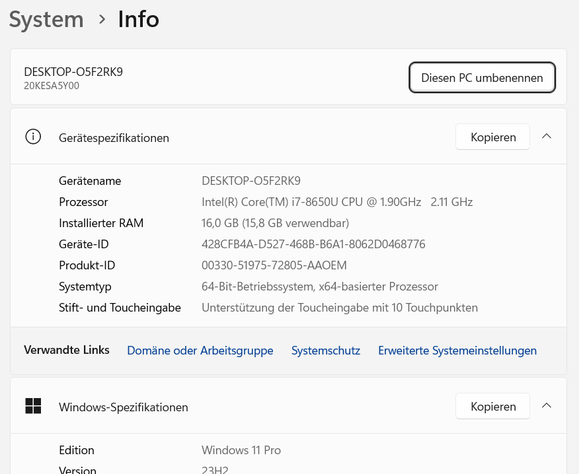The width and height of the screenshot is (579, 474).
Task: Select the Geräte-ID value text
Action: point(313,244)
